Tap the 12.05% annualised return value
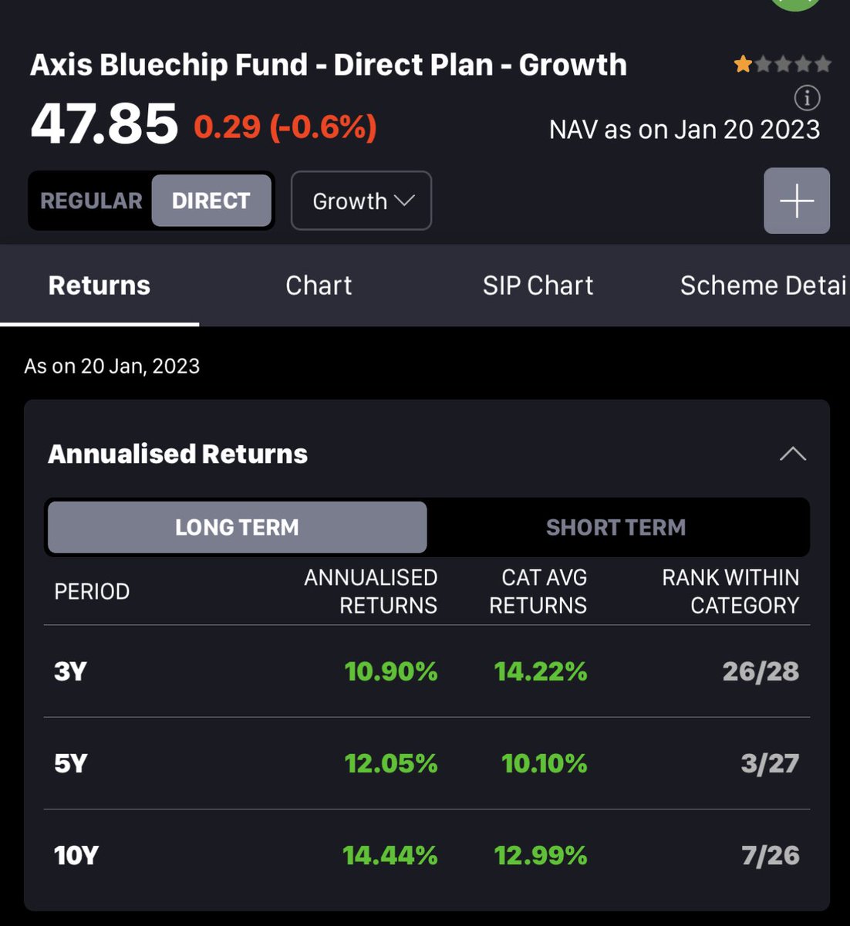This screenshot has width=850, height=926. click(x=391, y=763)
